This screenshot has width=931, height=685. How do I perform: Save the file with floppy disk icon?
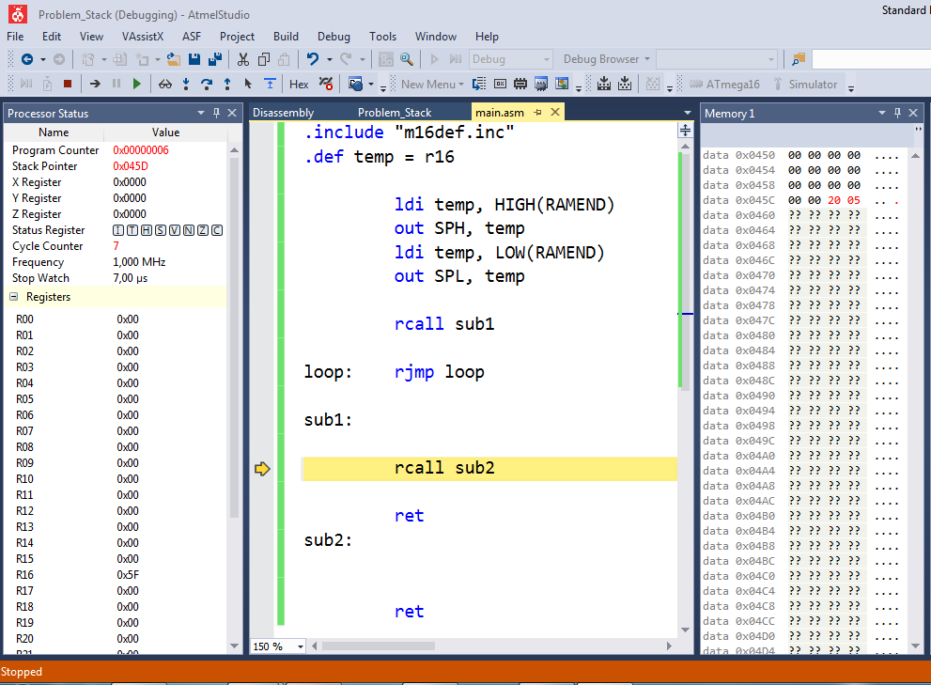[194, 59]
